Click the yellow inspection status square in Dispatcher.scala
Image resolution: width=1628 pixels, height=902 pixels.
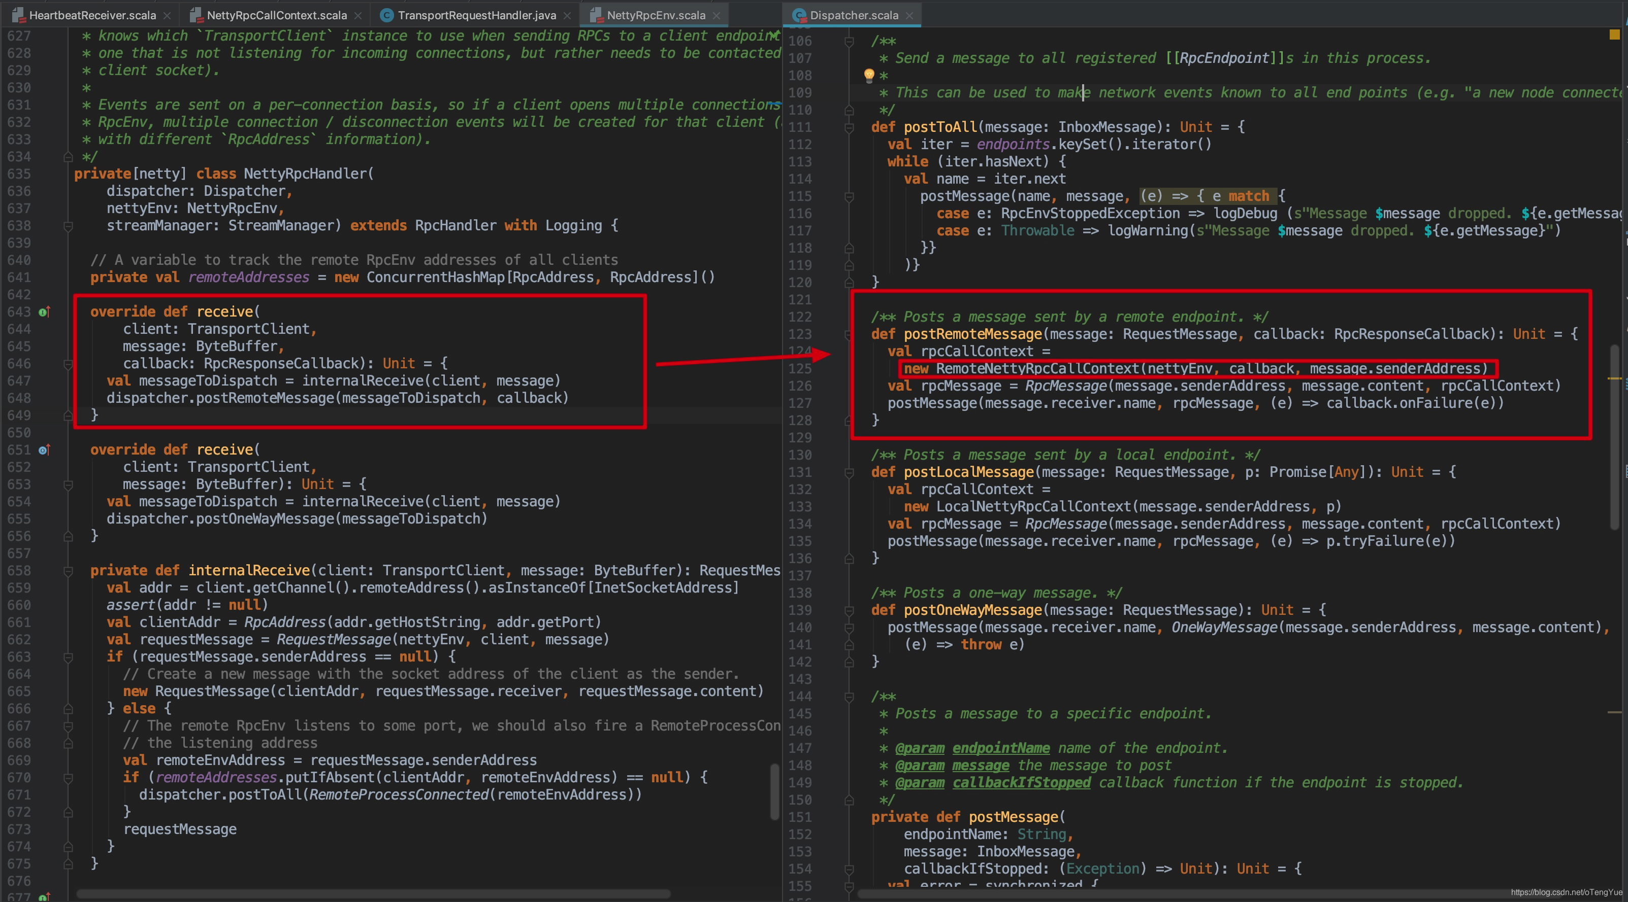[1614, 34]
